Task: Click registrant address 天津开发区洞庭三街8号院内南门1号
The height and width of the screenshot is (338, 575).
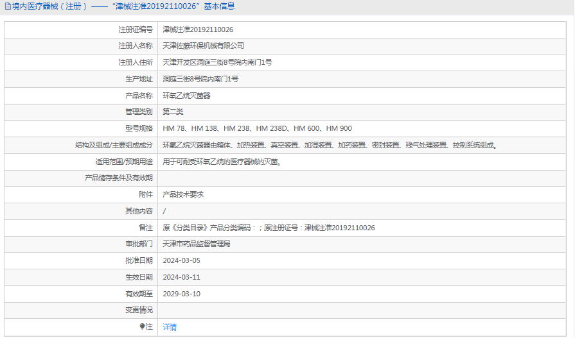Action: point(217,63)
